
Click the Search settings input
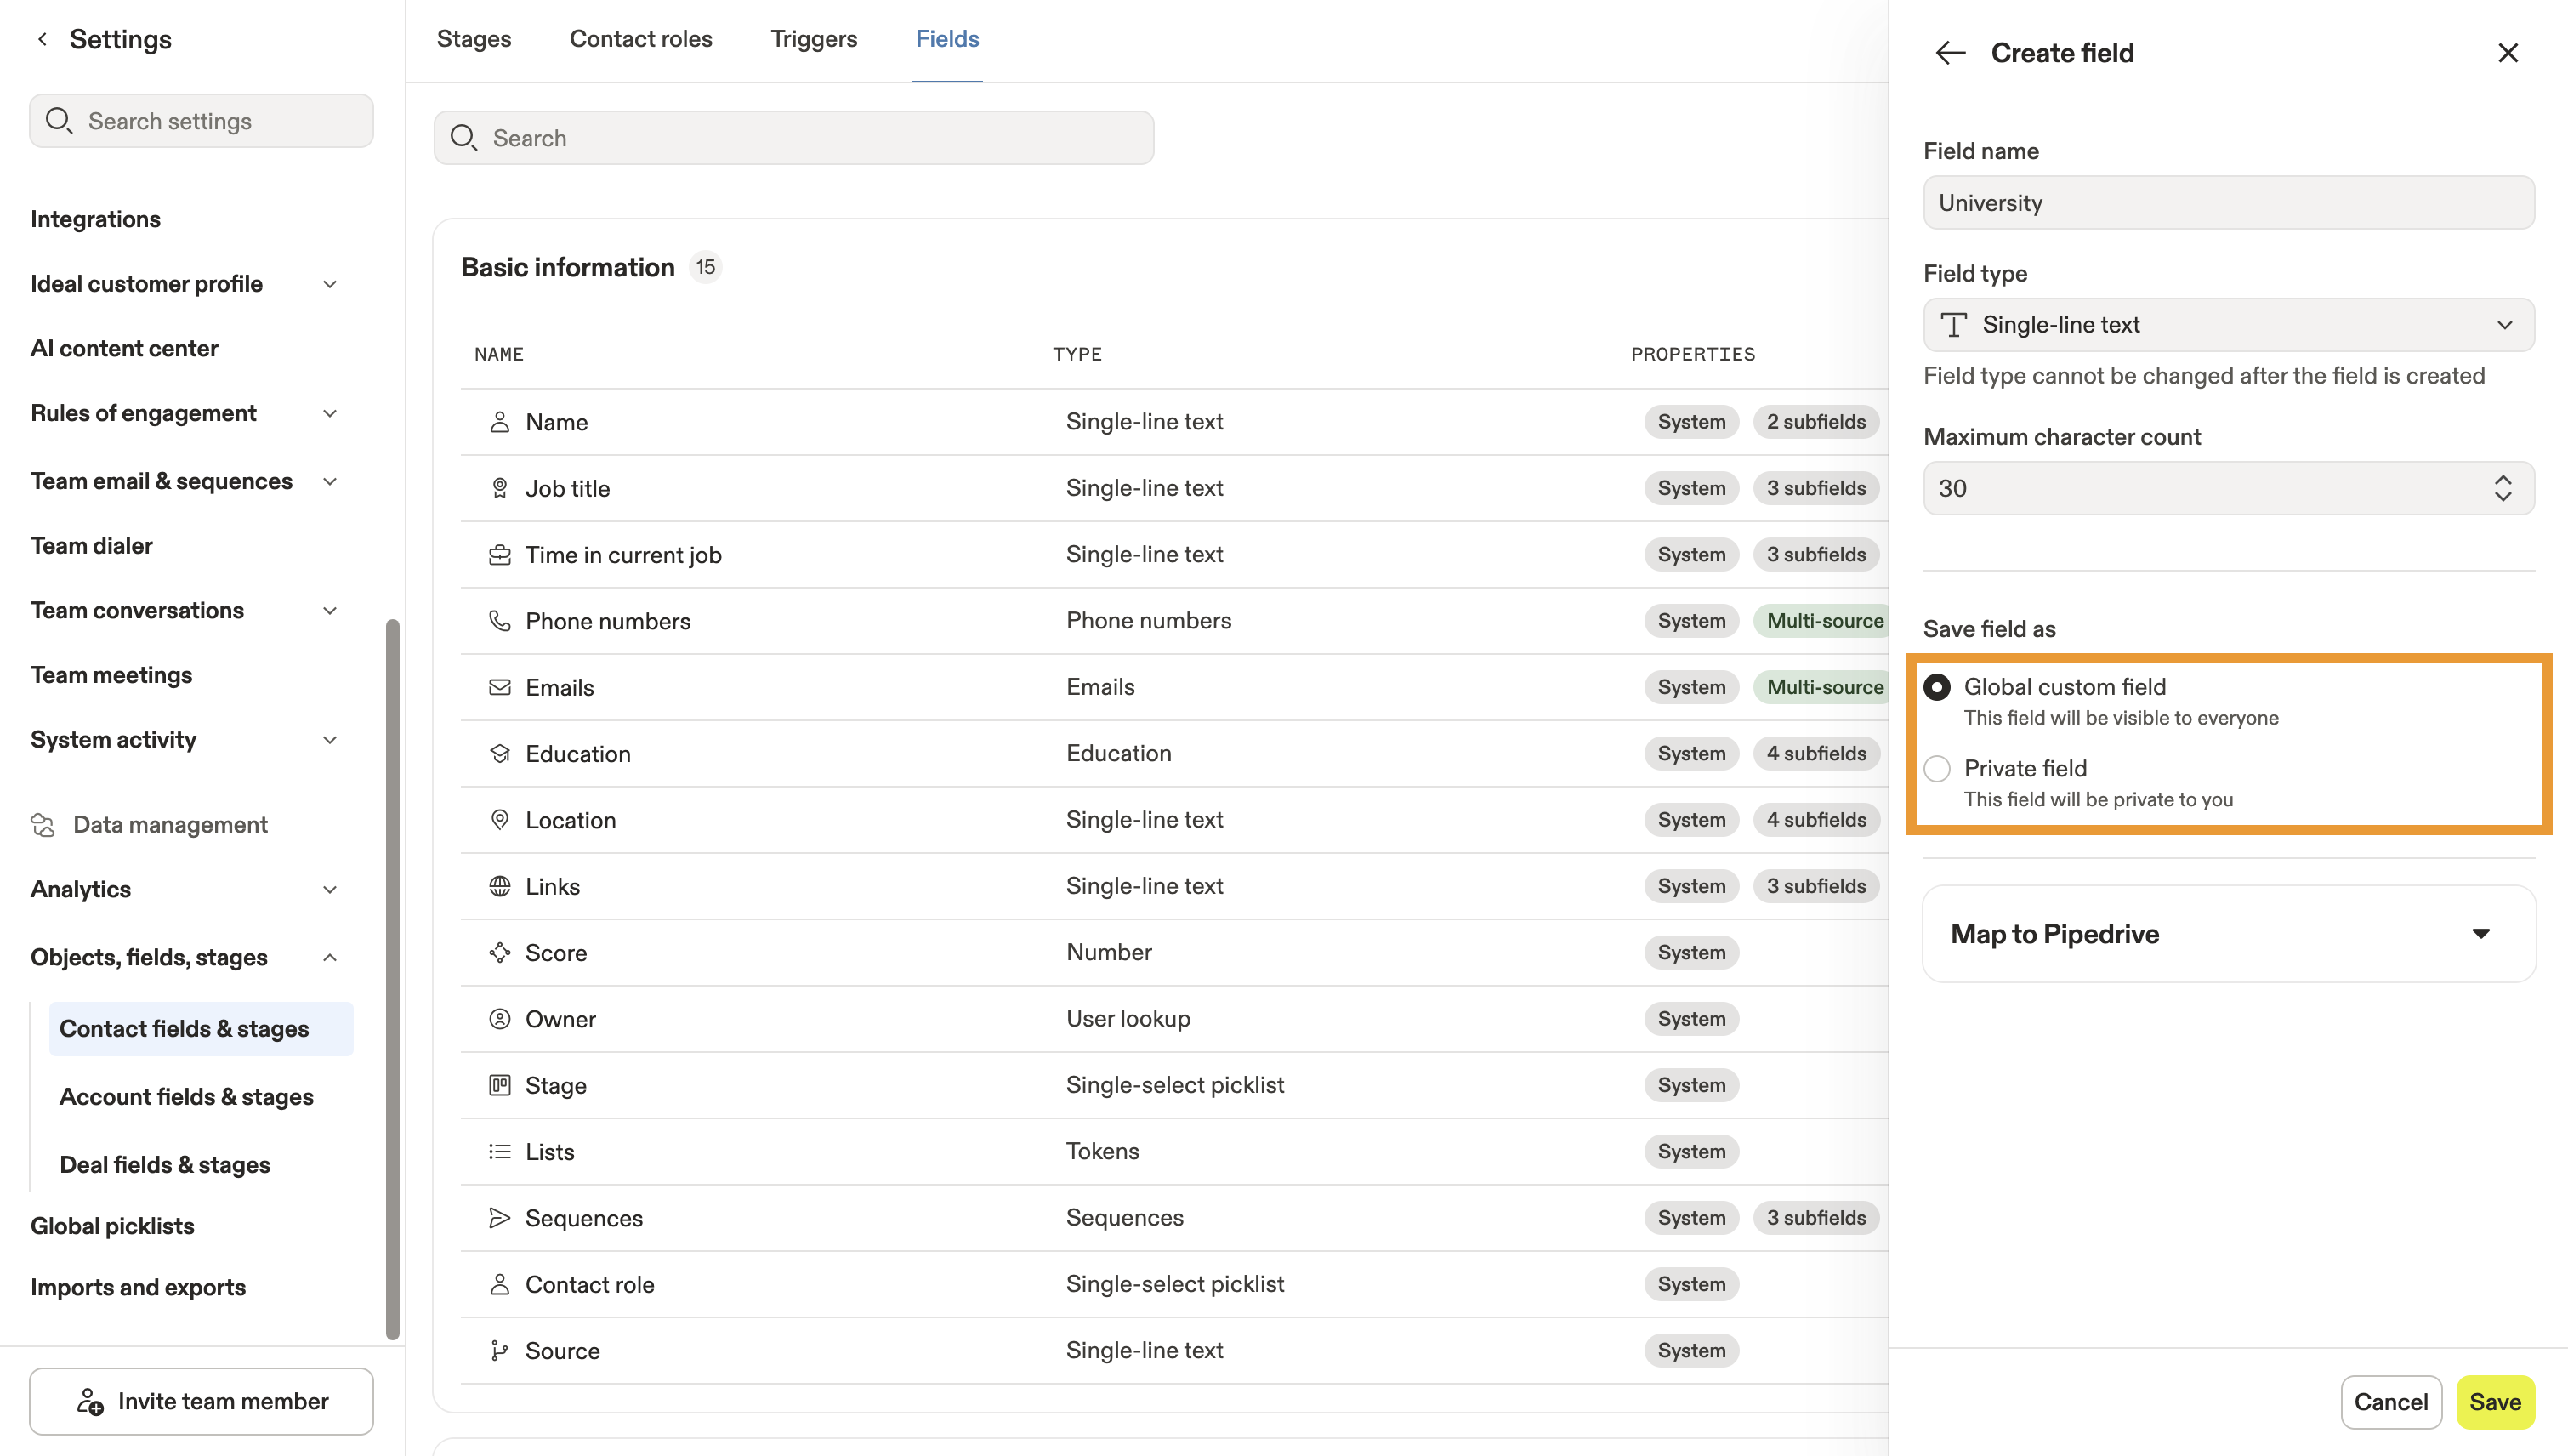pyautogui.click(x=201, y=121)
